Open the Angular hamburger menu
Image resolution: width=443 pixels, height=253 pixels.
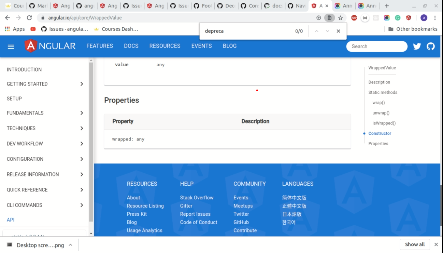pyautogui.click(x=11, y=46)
